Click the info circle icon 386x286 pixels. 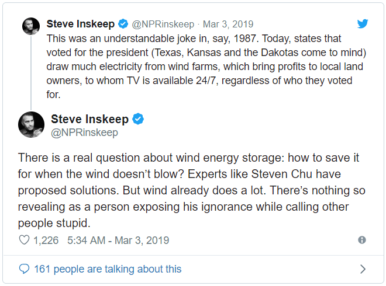362,240
